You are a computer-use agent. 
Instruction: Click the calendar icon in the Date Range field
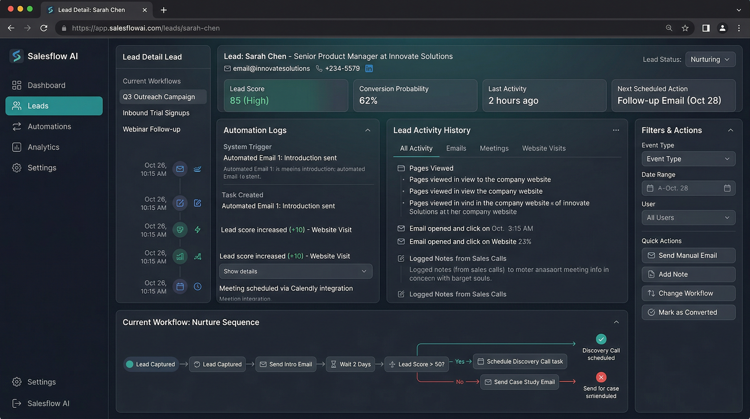click(x=727, y=188)
